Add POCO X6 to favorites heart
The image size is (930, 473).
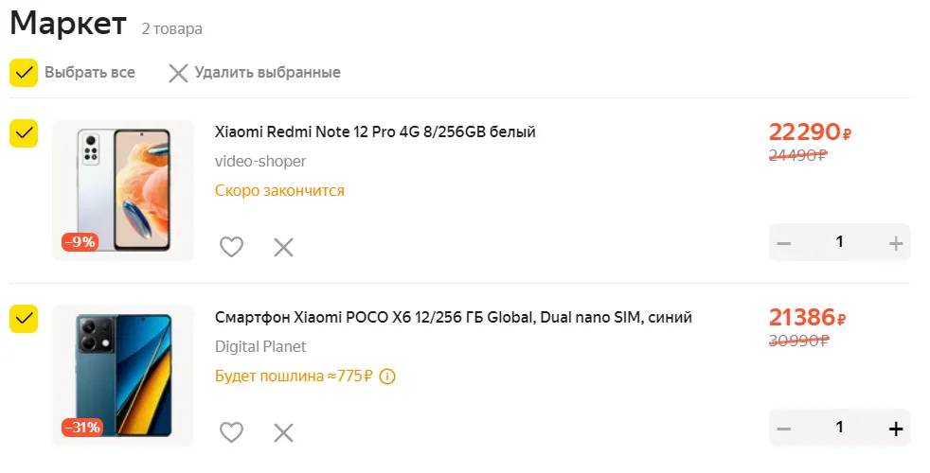point(231,432)
